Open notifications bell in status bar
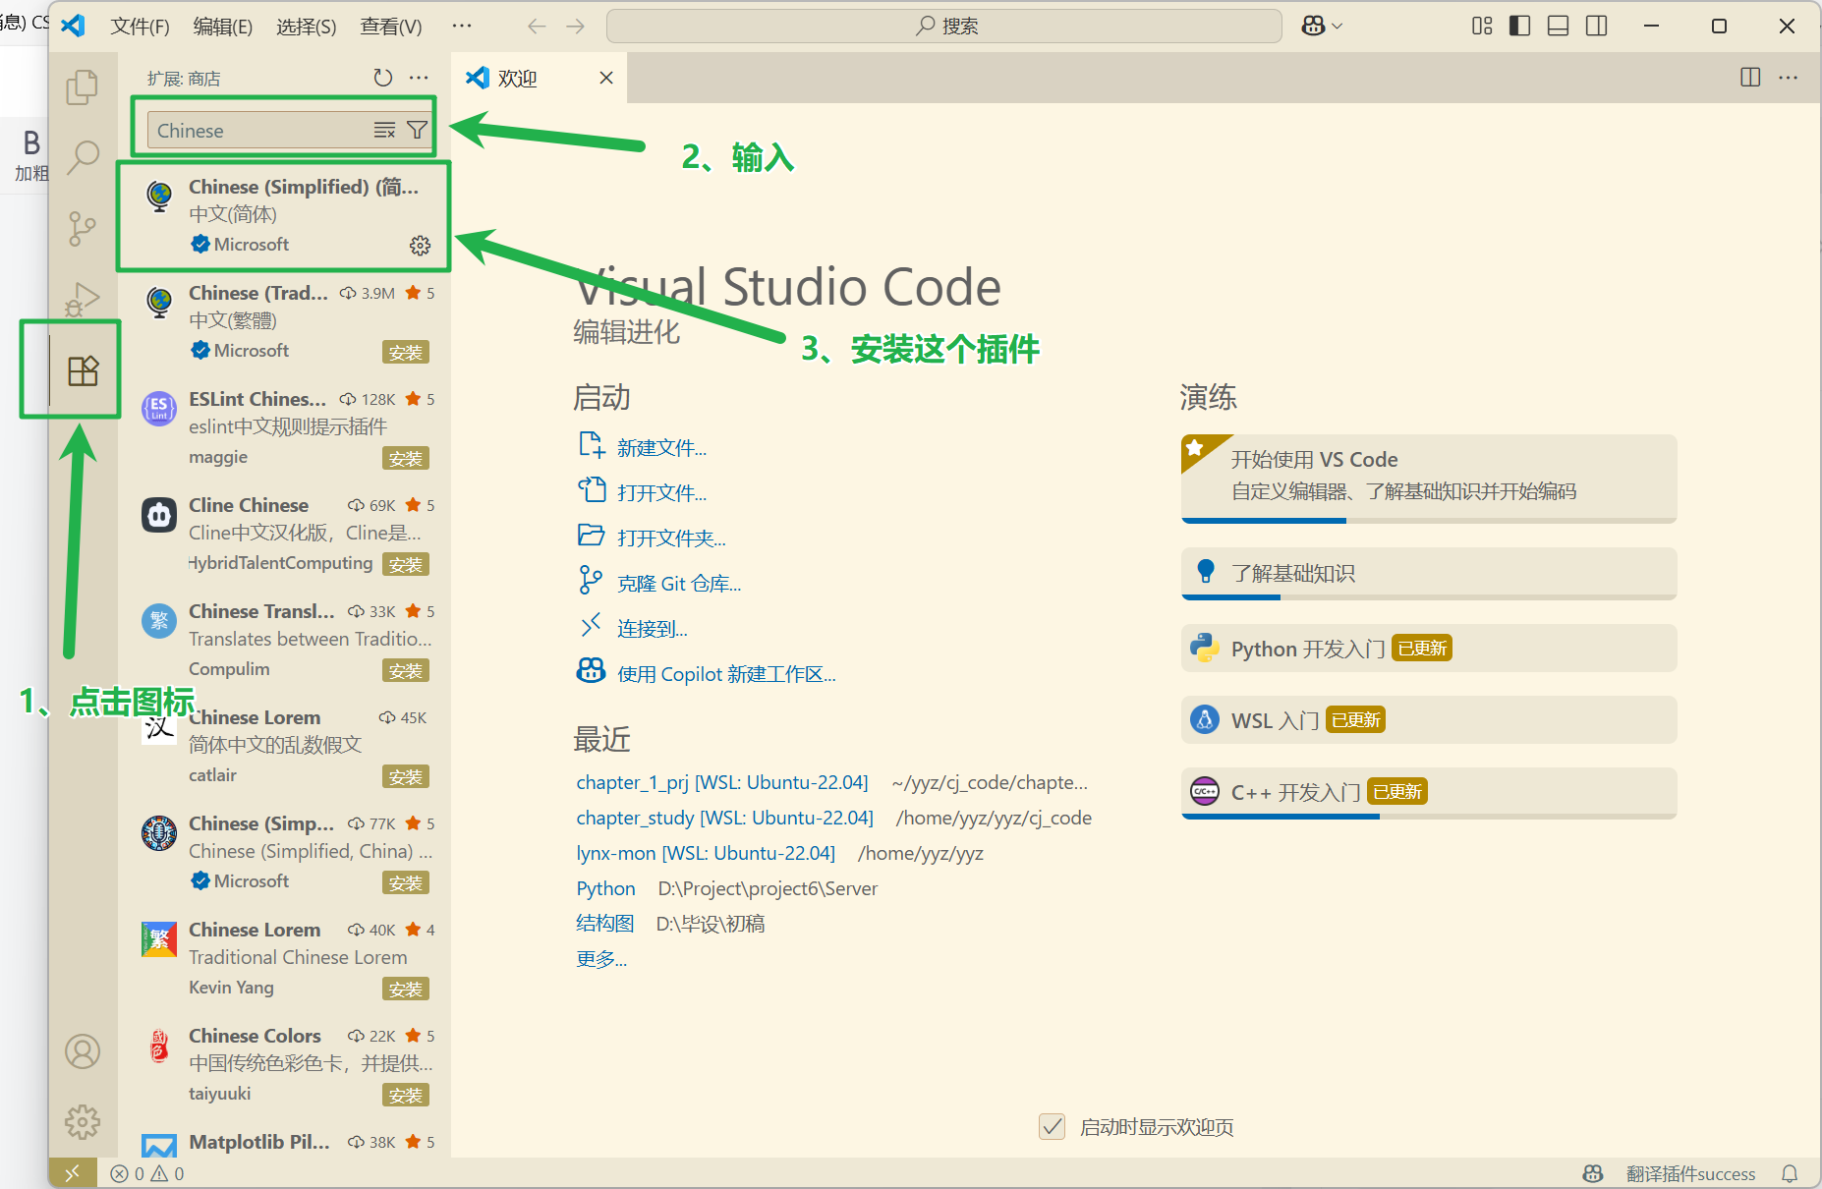 (x=1790, y=1173)
